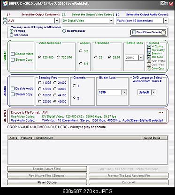Choose 1 audio channel

coord(74,86)
